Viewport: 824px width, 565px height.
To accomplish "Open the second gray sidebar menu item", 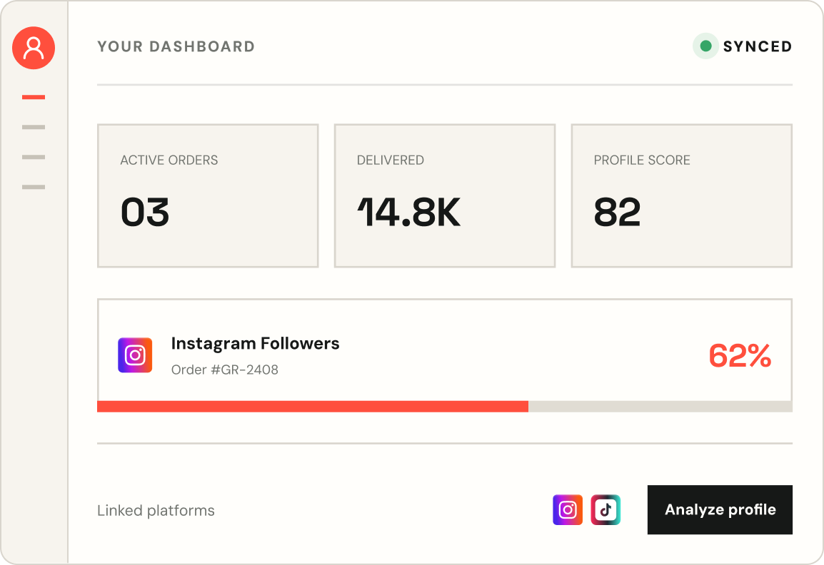I will (34, 127).
